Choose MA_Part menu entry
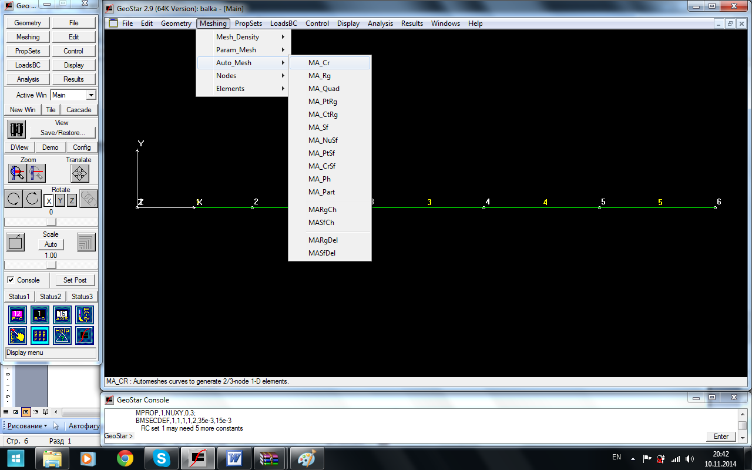The image size is (752, 470). pos(330,192)
